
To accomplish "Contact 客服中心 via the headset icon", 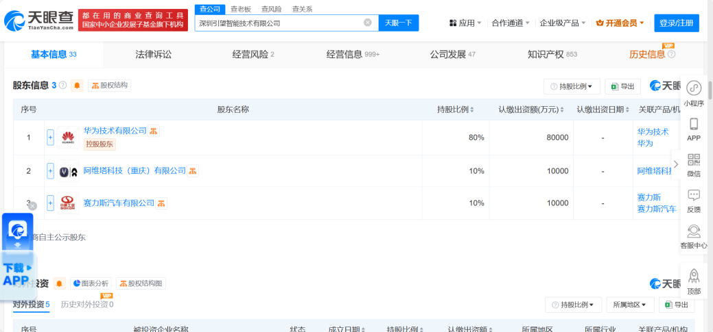I will coord(693,231).
